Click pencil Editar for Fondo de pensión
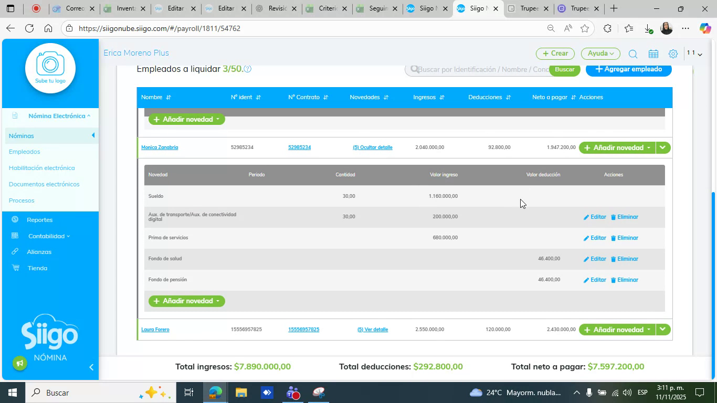The width and height of the screenshot is (717, 403). [595, 280]
